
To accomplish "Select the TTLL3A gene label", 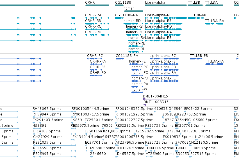I will coord(211,3).
